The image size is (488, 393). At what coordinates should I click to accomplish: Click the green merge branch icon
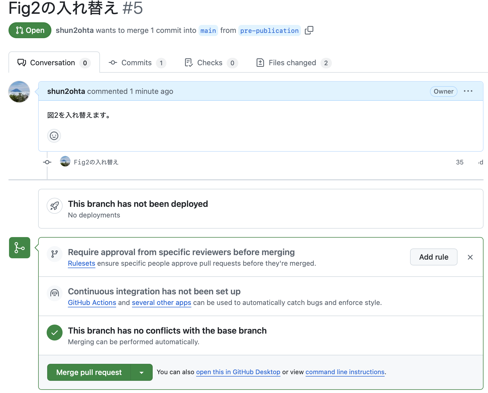[x=20, y=248]
